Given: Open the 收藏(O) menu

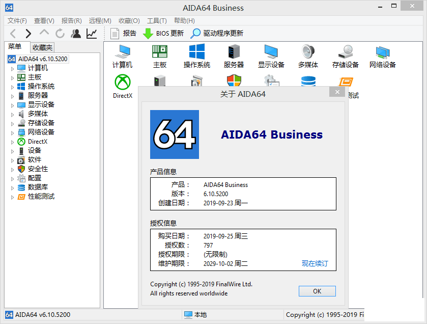Looking at the screenshot, I should point(129,21).
